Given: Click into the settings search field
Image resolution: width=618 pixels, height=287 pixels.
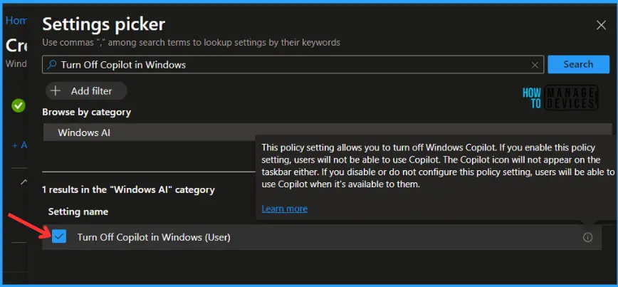Looking at the screenshot, I should tap(293, 65).
